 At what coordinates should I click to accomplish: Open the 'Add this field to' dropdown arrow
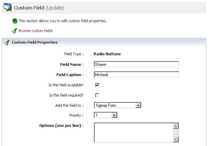[138, 105]
